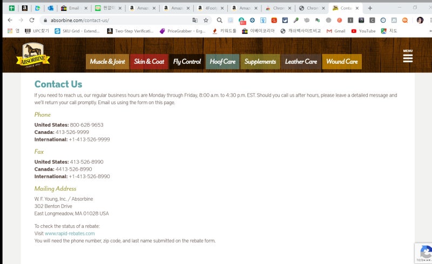The height and width of the screenshot is (264, 432).
Task: Click the orange round extension icon
Action: click(340, 20)
